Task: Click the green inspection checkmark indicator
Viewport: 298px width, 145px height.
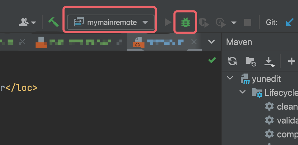Action: 212,60
